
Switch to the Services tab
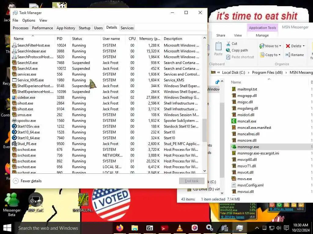127,28
